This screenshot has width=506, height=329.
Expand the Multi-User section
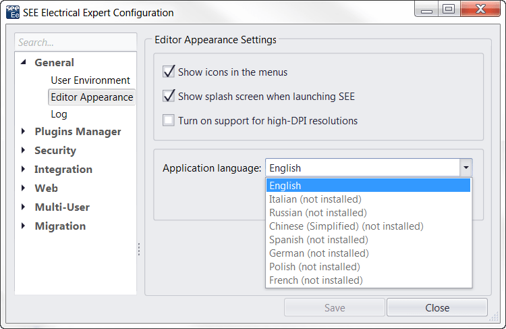click(24, 207)
